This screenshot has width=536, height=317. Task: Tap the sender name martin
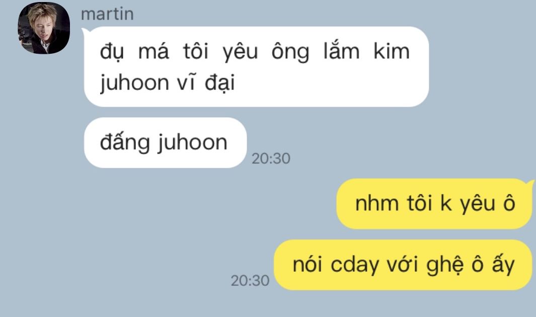pyautogui.click(x=107, y=15)
